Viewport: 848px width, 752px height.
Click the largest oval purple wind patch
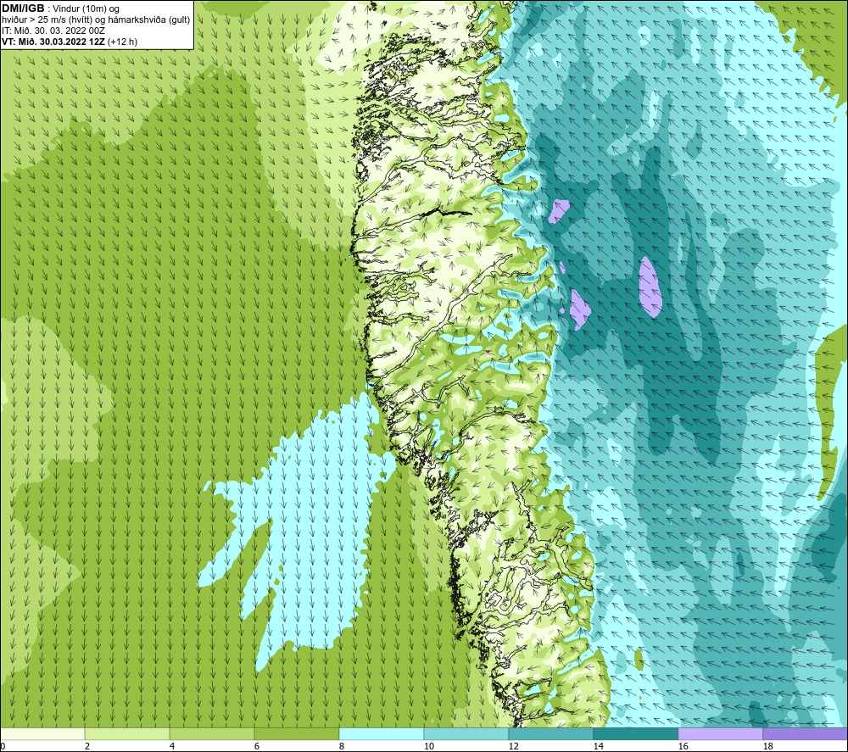[650, 287]
